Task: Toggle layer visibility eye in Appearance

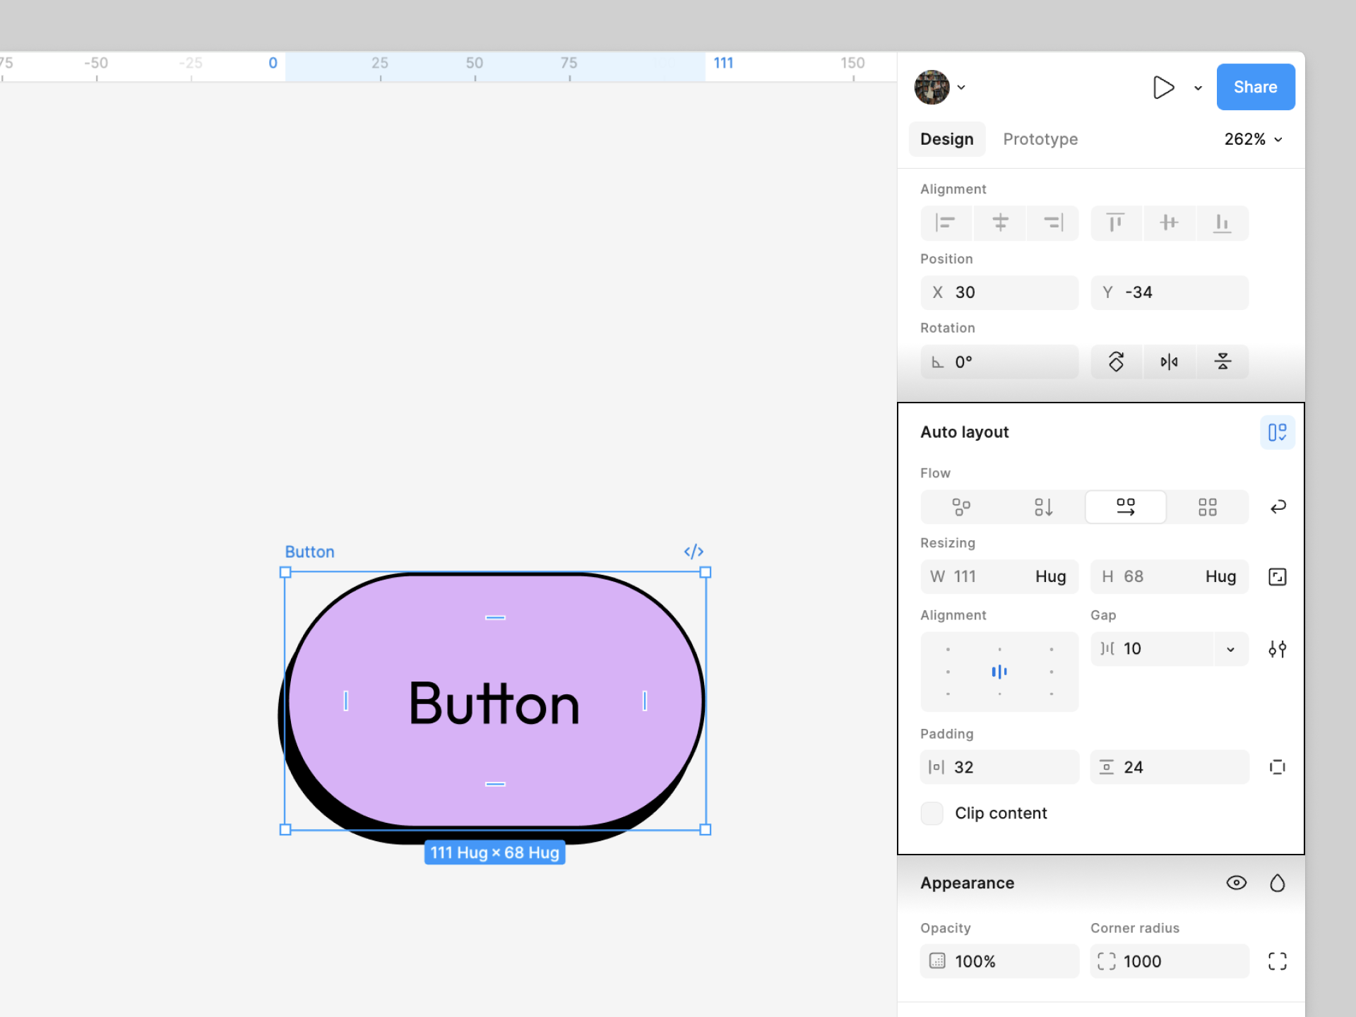Action: (1236, 883)
